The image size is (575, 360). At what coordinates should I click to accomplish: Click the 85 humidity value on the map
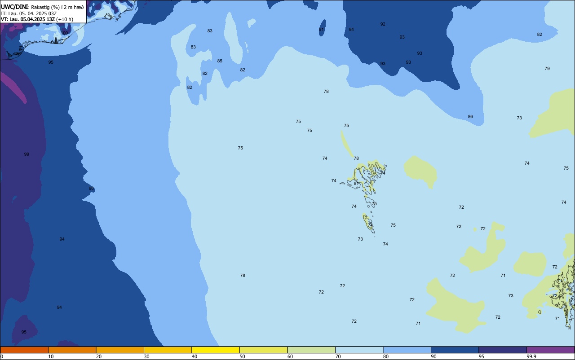coord(220,61)
